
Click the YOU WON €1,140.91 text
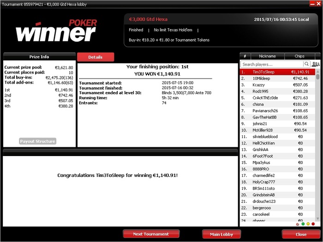click(x=157, y=74)
